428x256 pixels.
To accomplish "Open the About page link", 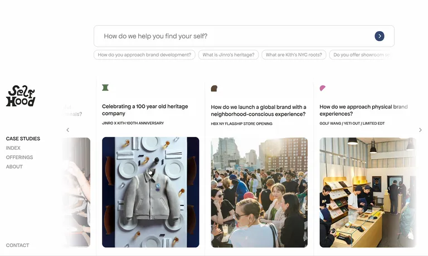I will click(14, 166).
